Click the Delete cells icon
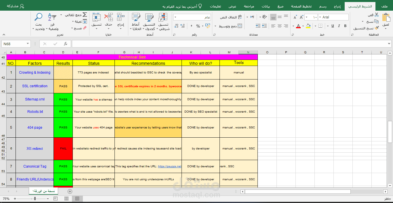The height and width of the screenshot is (203, 393). click(x=108, y=17)
